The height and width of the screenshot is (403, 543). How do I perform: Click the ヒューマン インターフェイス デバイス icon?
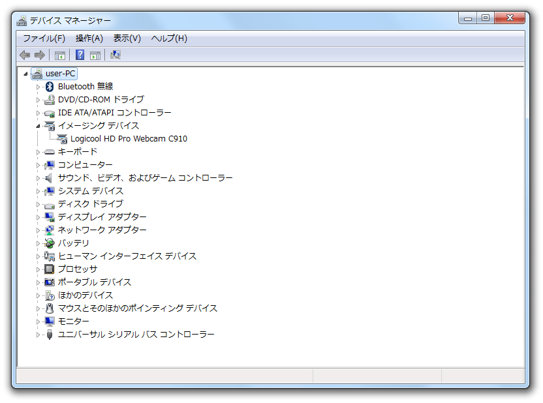[50, 256]
